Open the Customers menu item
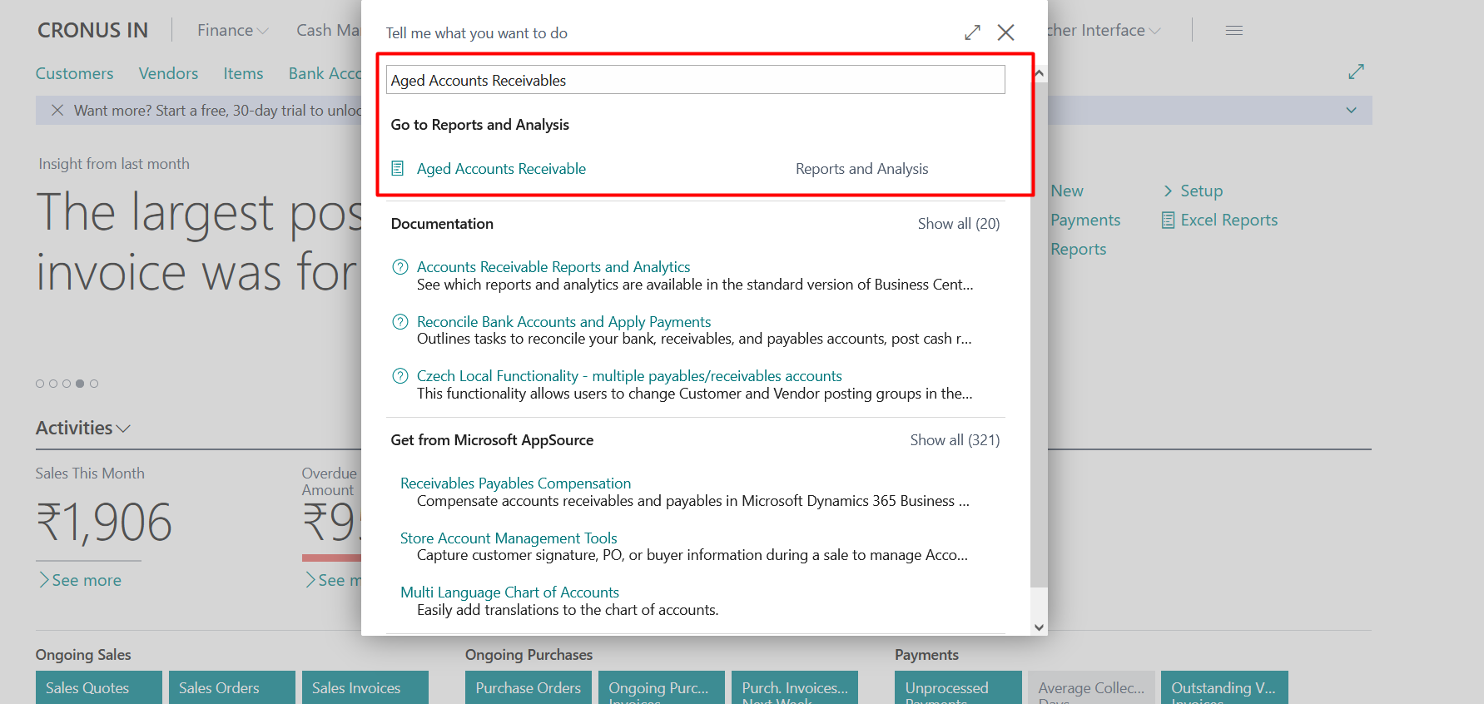1484x704 pixels. tap(74, 73)
